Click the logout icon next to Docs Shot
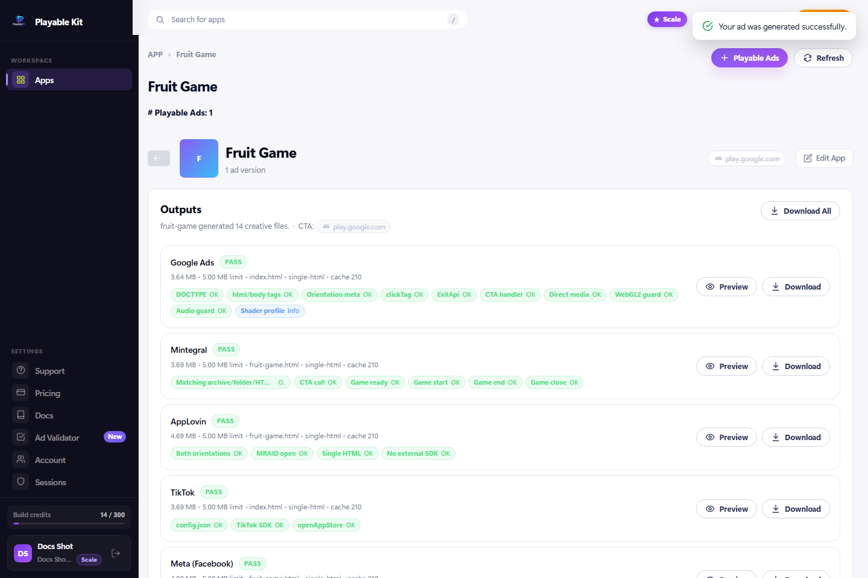 point(116,553)
